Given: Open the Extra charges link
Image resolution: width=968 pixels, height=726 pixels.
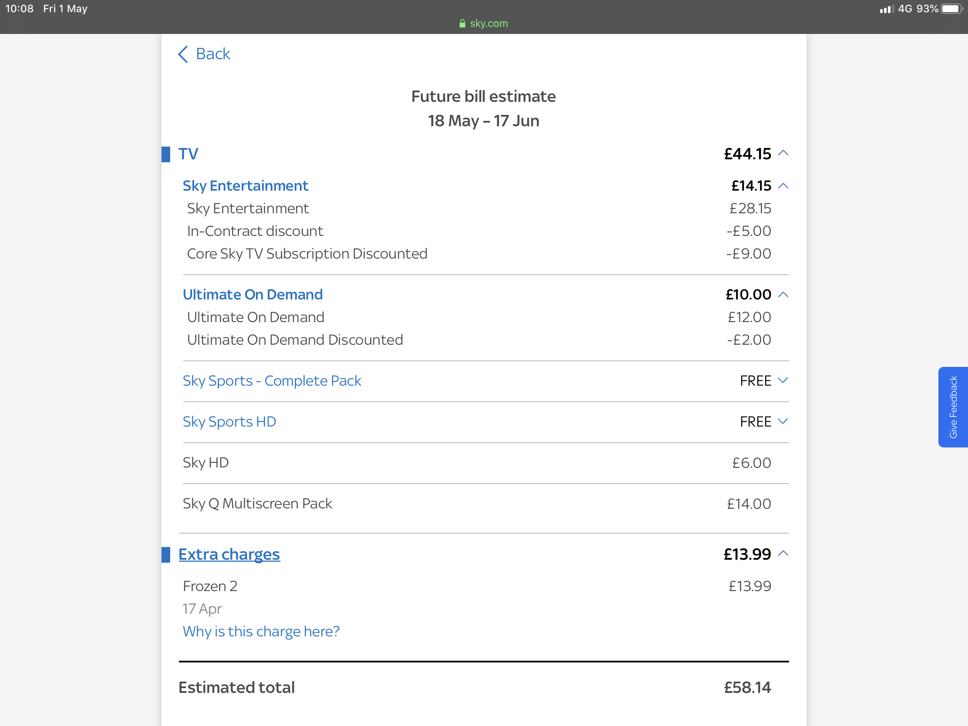Looking at the screenshot, I should (229, 555).
